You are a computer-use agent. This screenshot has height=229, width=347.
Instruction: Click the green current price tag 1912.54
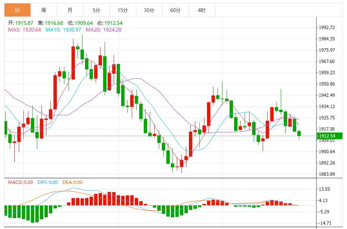330,136
